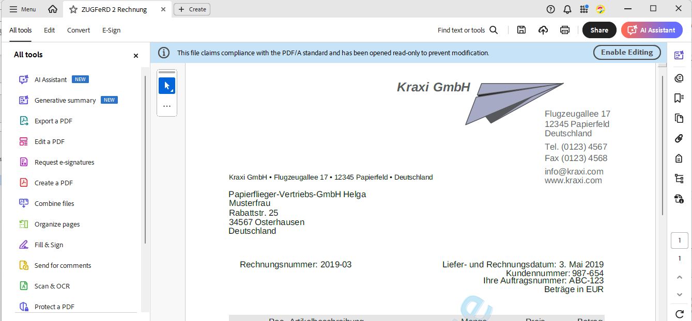Click the Enable Editing button
This screenshot has width=692, height=321.
(x=627, y=52)
